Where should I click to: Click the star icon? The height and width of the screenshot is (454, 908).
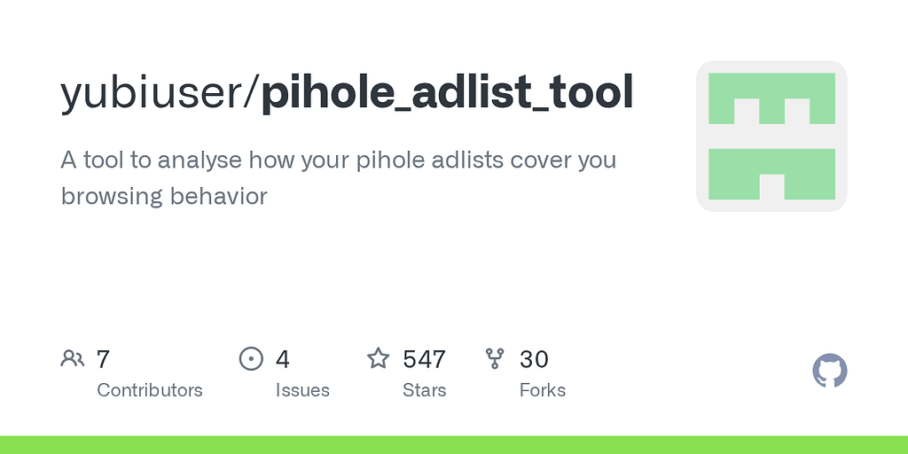[x=379, y=358]
